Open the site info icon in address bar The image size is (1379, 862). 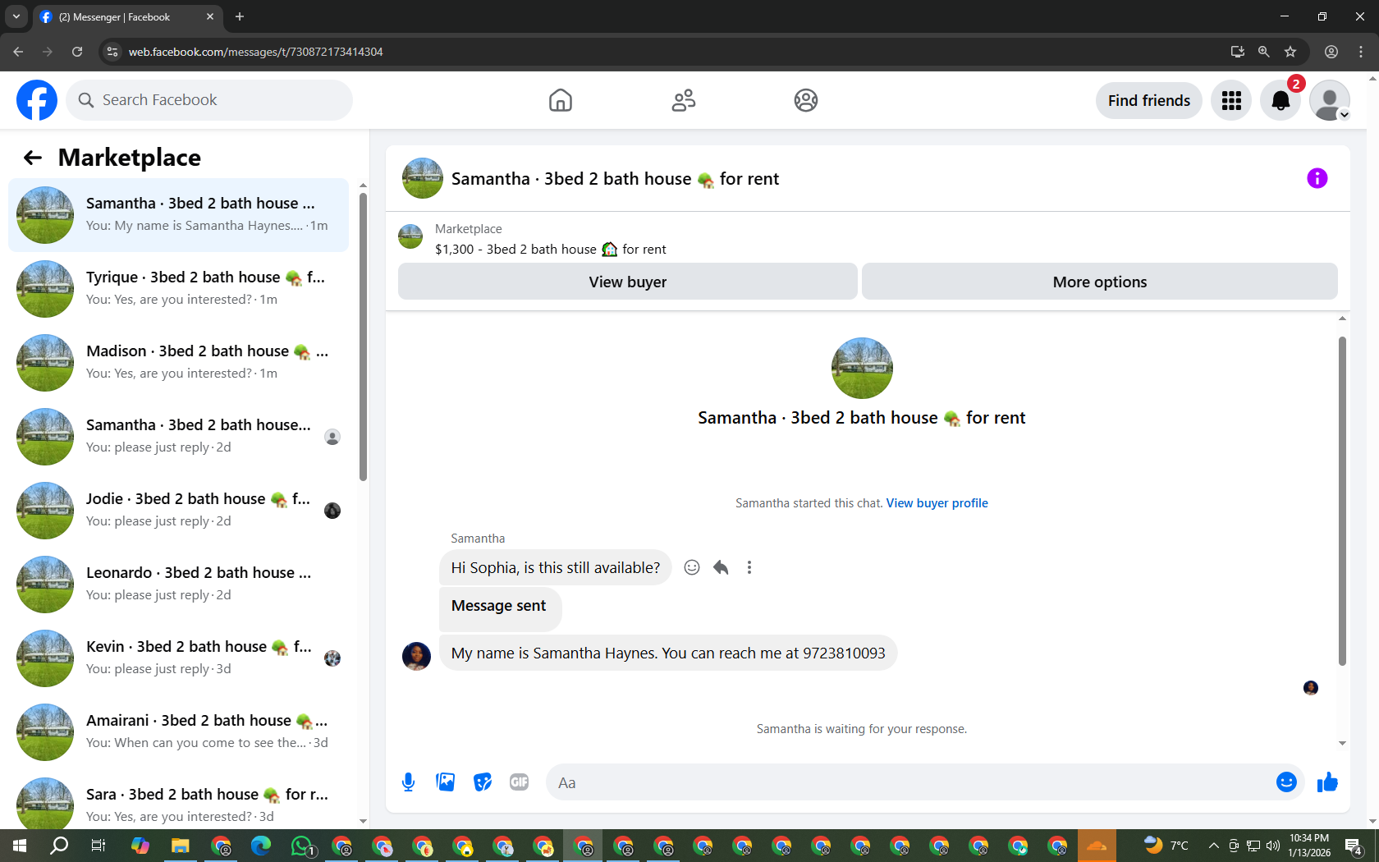click(112, 52)
